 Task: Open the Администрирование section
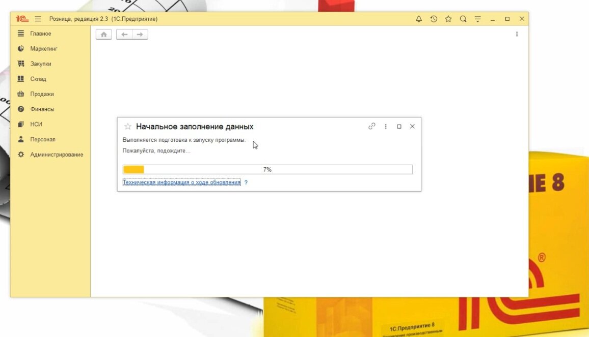pos(57,155)
